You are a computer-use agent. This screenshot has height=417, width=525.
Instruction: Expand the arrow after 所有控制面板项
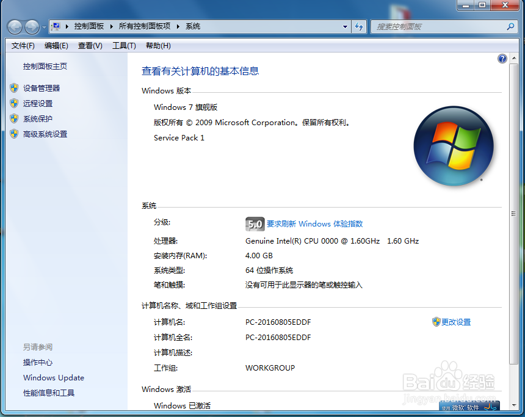point(178,26)
